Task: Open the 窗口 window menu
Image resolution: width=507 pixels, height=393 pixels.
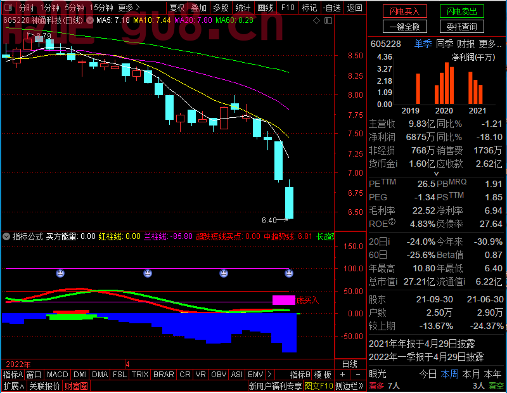Action: (34, 375)
